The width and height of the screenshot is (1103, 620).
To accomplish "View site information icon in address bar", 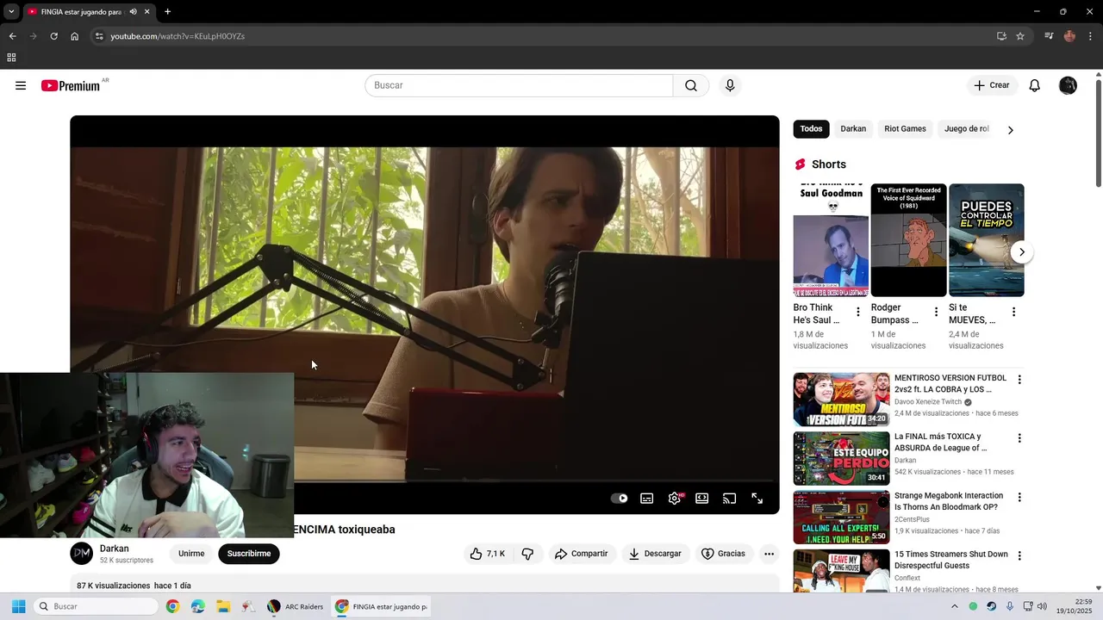I will click(99, 36).
